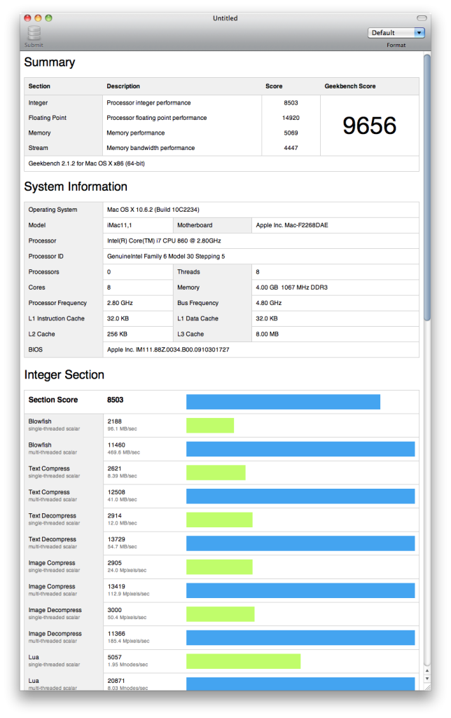Click the Submit database icon

(x=34, y=34)
